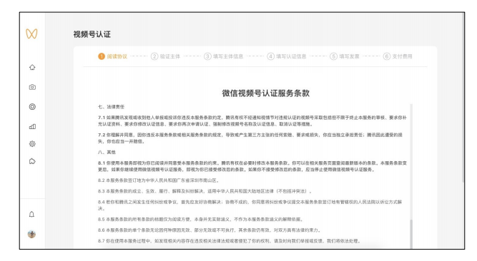Click the user avatar in sidebar

click(31, 234)
